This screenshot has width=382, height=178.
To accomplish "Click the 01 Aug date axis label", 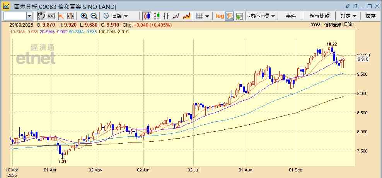I will 246,170.
